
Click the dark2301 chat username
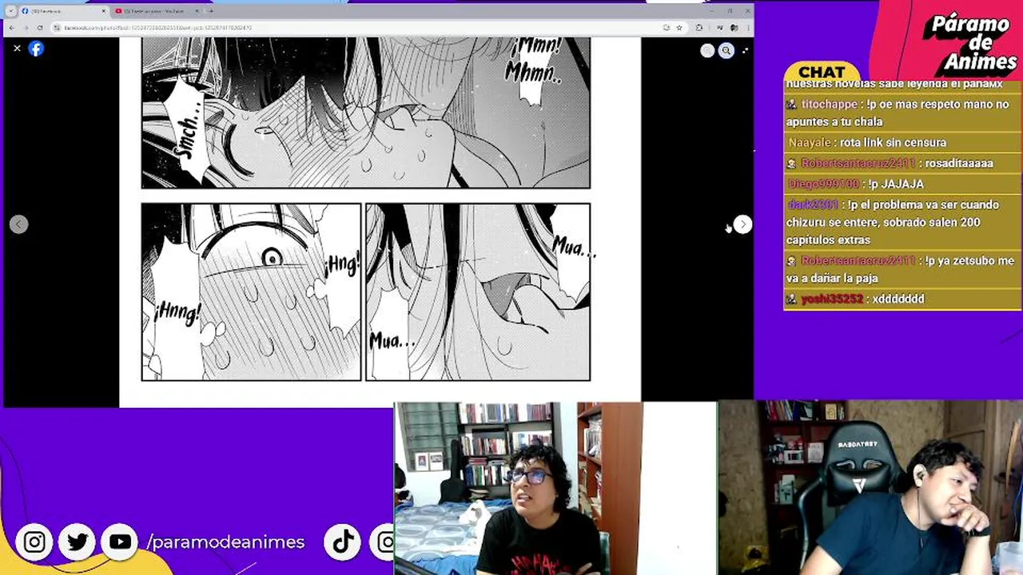pos(813,204)
